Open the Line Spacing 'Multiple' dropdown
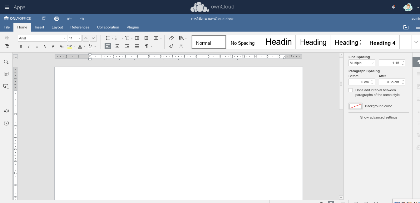This screenshot has width=420, height=203. point(361,63)
